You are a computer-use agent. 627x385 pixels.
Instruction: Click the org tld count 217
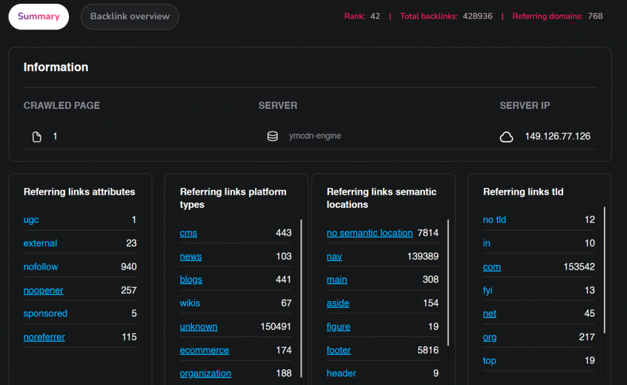tap(587, 337)
